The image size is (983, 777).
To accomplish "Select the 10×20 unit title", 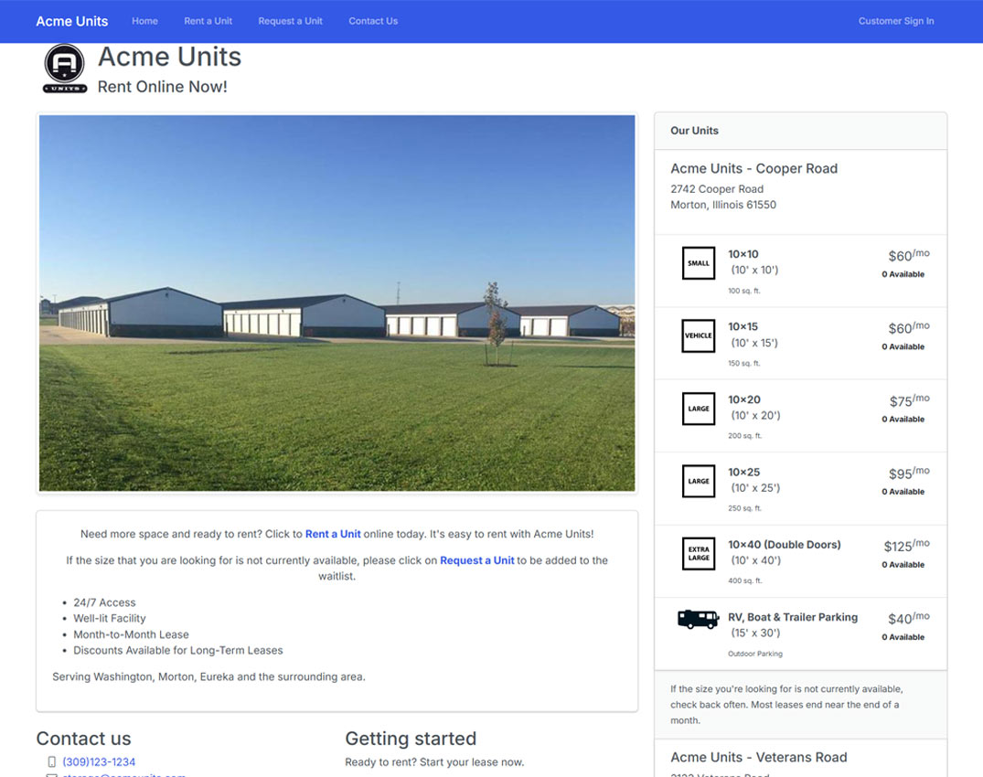I will click(744, 399).
